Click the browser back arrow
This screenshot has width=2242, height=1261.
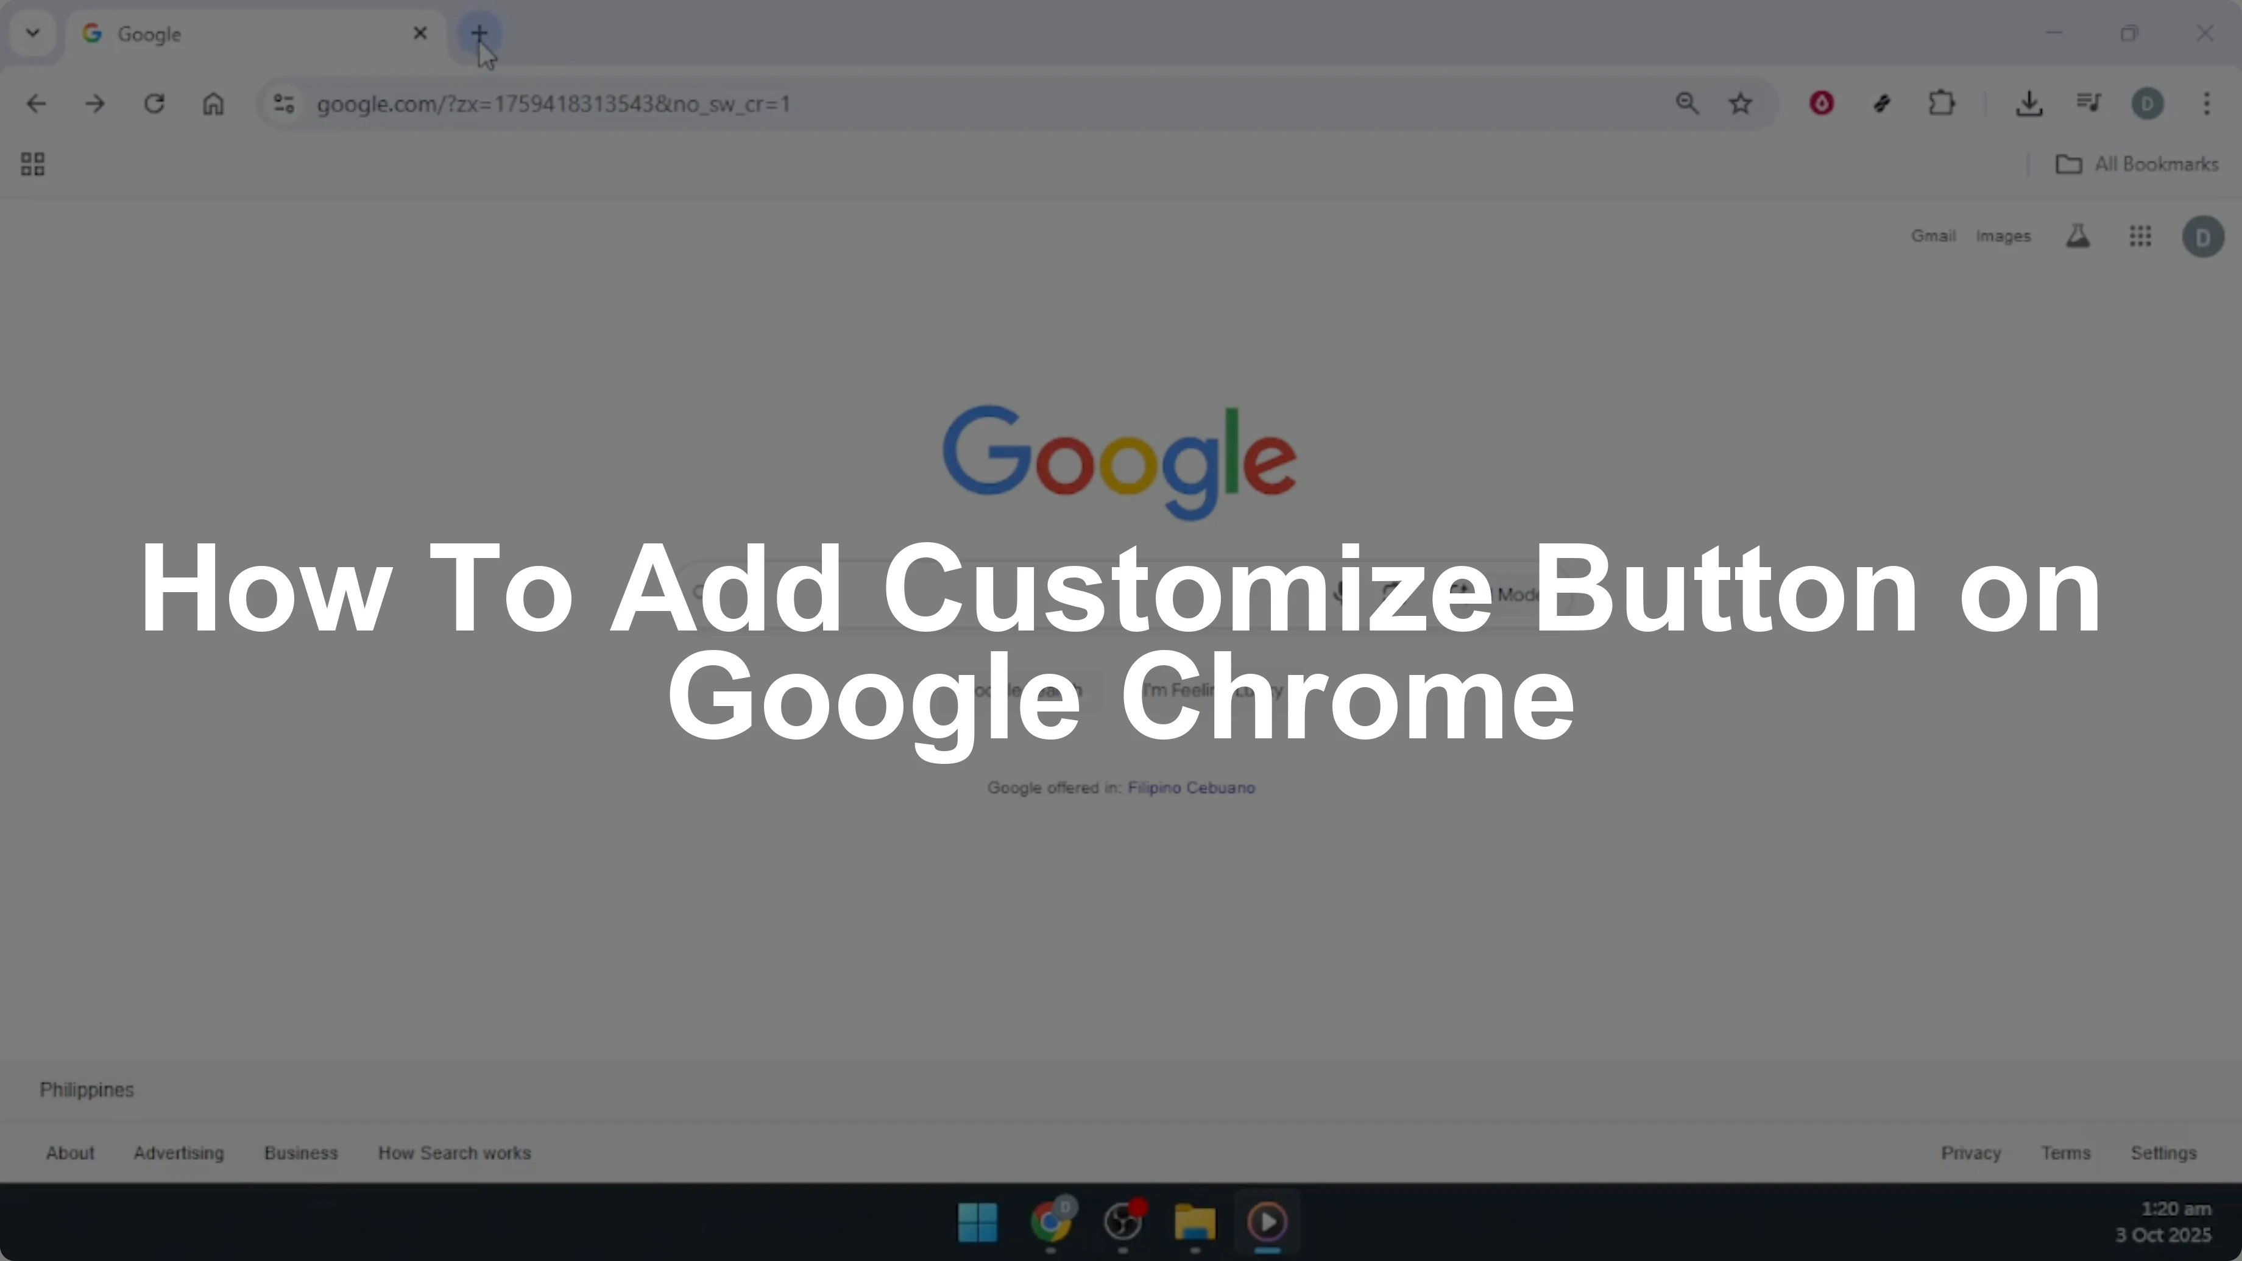tap(36, 104)
